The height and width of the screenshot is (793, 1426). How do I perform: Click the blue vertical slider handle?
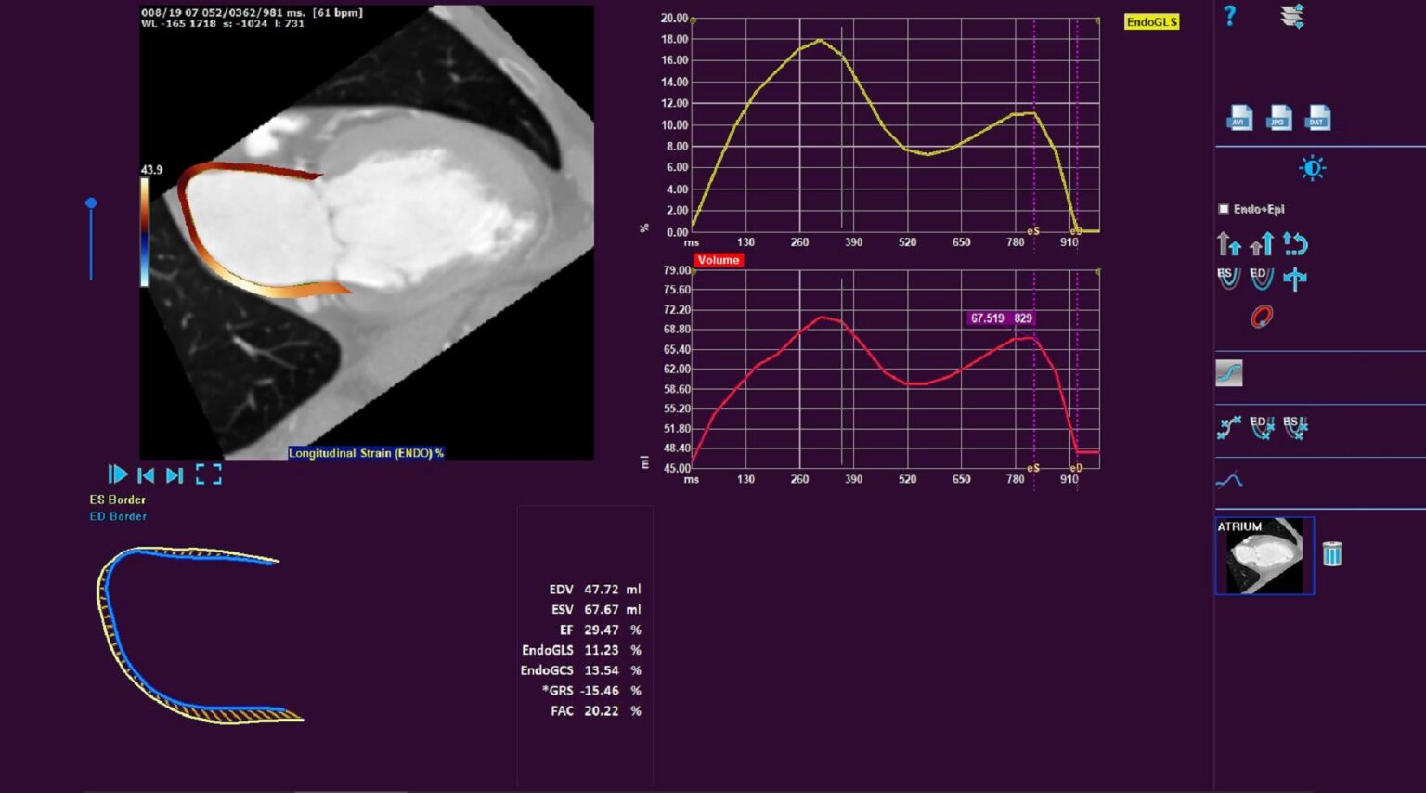[91, 203]
